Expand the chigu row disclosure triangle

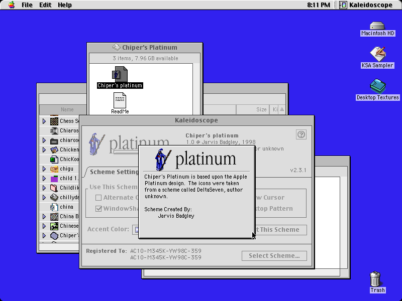coord(44,169)
